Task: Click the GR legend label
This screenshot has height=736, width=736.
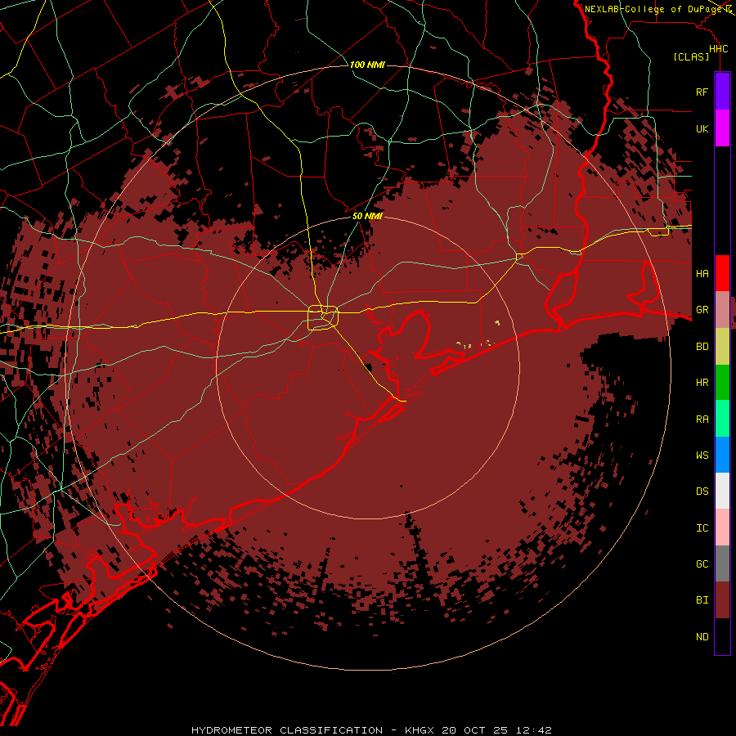Action: [x=702, y=310]
